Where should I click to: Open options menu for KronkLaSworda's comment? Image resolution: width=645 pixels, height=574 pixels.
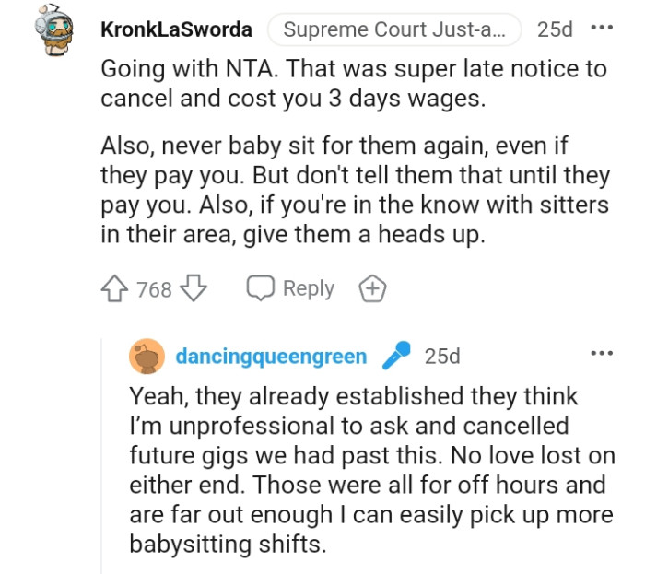click(602, 29)
